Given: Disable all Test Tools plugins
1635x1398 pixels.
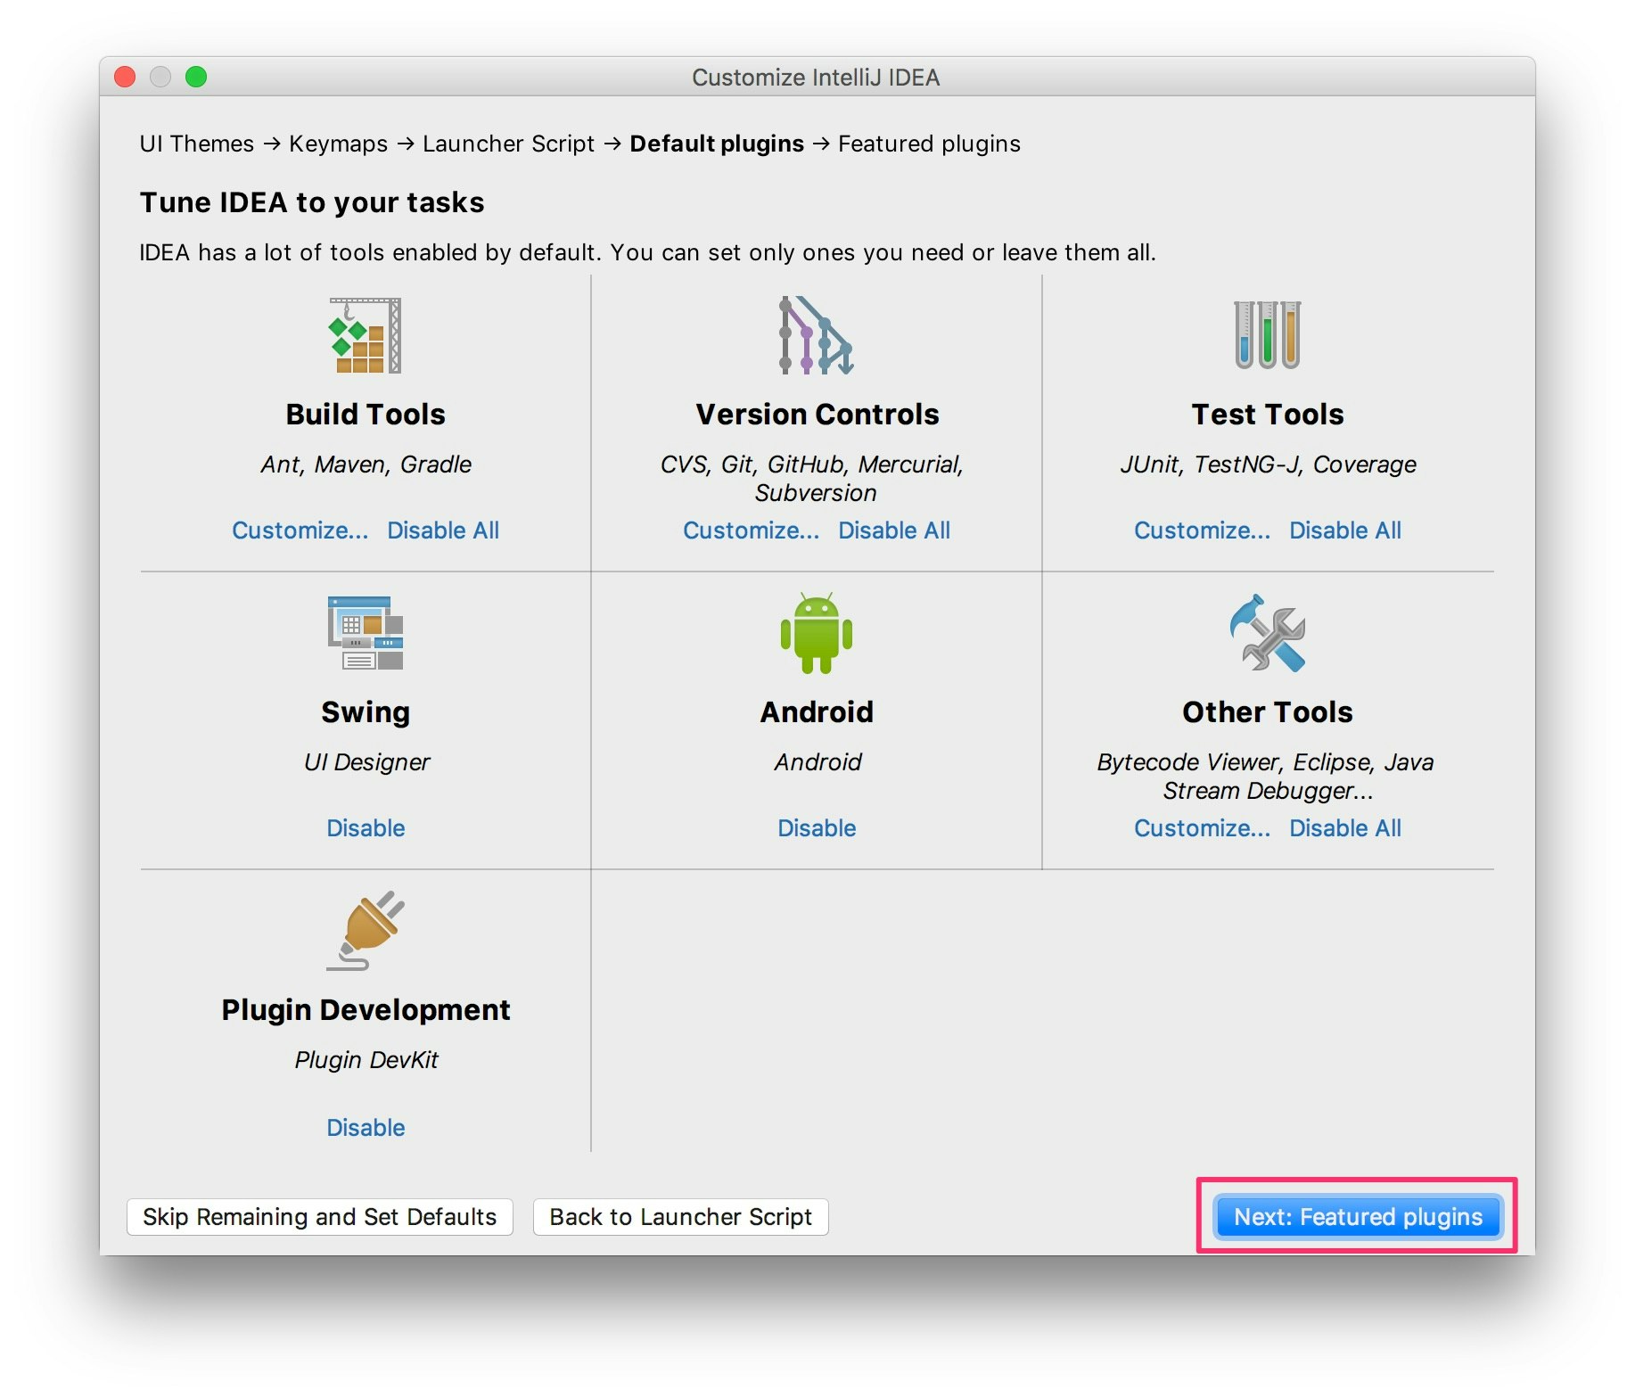Looking at the screenshot, I should (1345, 530).
